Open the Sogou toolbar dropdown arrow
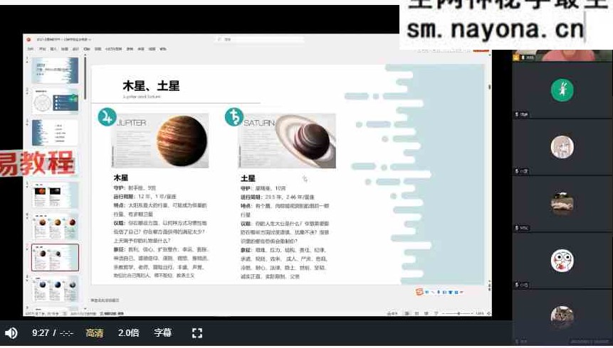Viewport: 613px width, 348px height. (461, 292)
